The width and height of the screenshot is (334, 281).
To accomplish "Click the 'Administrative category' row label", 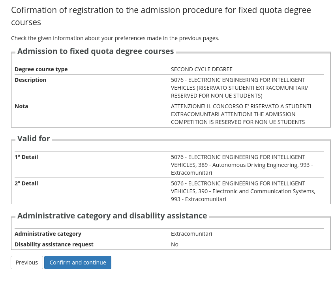I will point(48,234).
